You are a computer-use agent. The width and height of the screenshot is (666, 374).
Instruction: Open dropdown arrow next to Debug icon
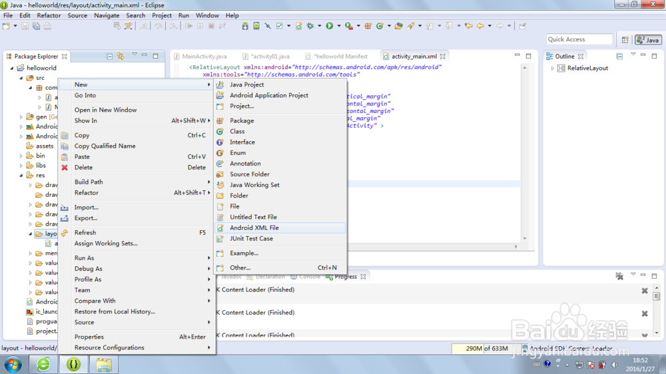click(320, 26)
